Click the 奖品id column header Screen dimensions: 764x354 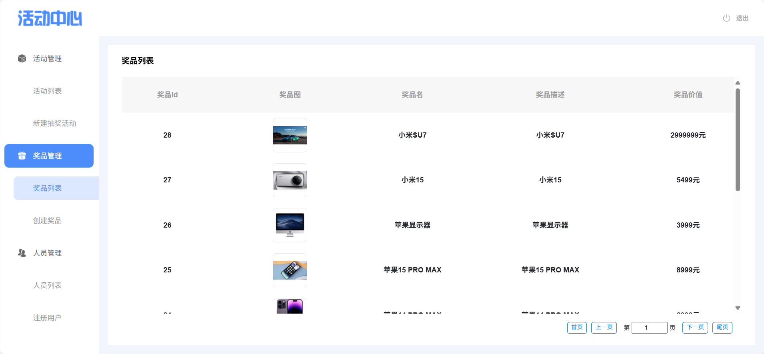coord(167,95)
